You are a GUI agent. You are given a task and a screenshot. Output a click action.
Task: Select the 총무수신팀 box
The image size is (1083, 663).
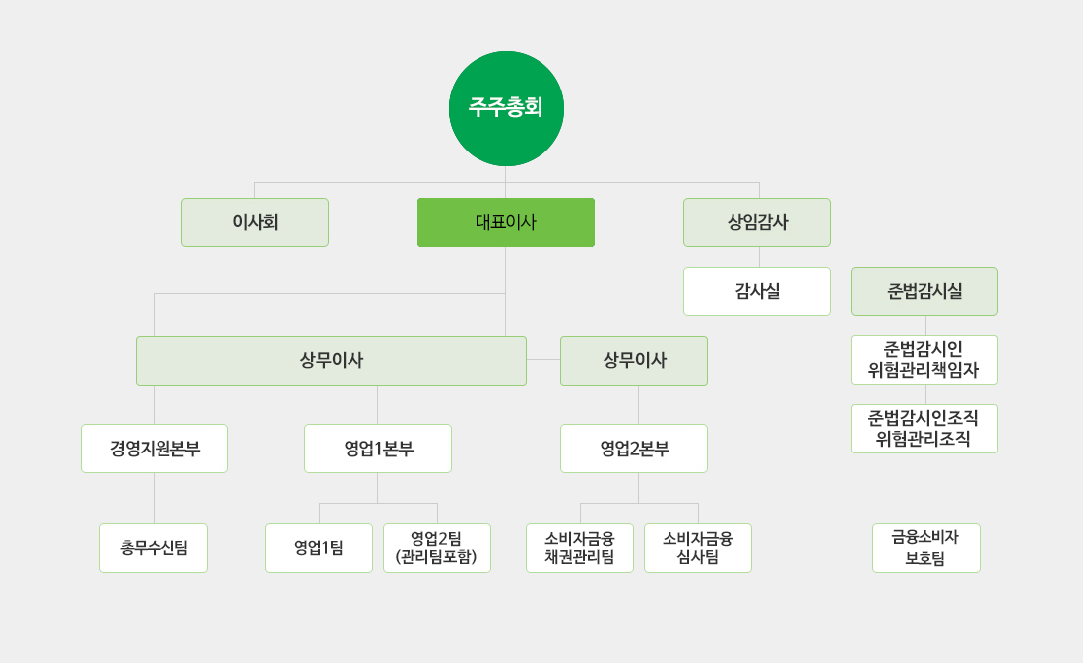tap(154, 548)
